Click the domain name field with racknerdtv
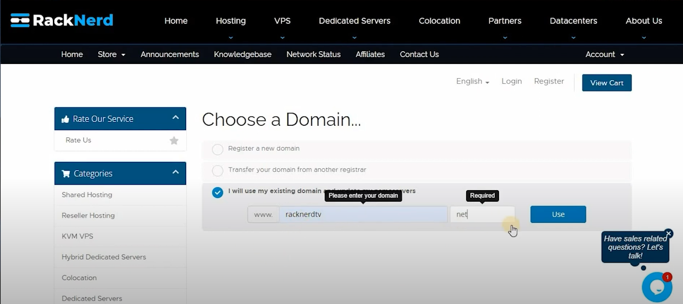Image resolution: width=683 pixels, height=304 pixels. 363,214
